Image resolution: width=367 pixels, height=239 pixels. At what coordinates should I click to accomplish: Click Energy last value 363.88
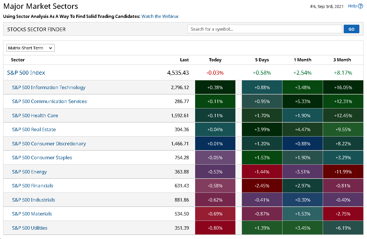click(x=182, y=172)
